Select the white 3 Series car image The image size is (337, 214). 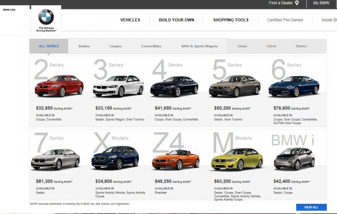(118, 86)
